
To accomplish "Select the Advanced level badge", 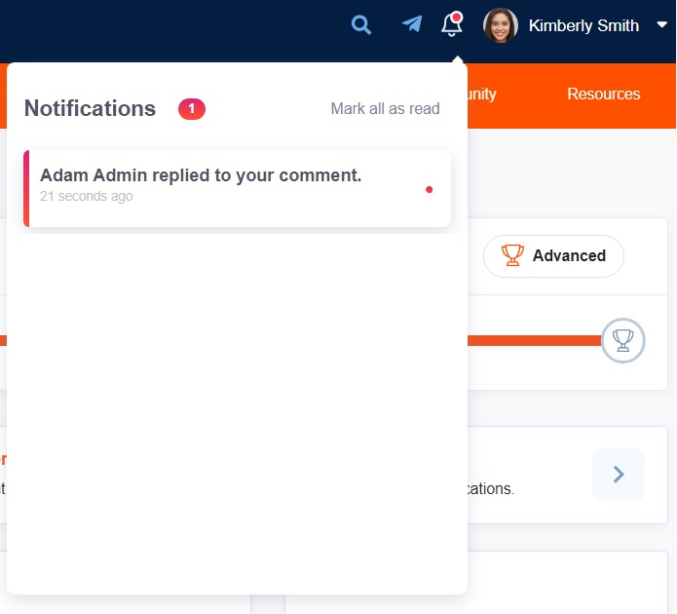I will click(x=553, y=255).
